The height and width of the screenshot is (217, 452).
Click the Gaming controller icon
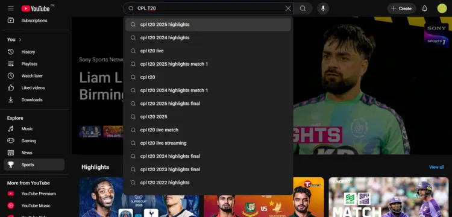(11, 141)
